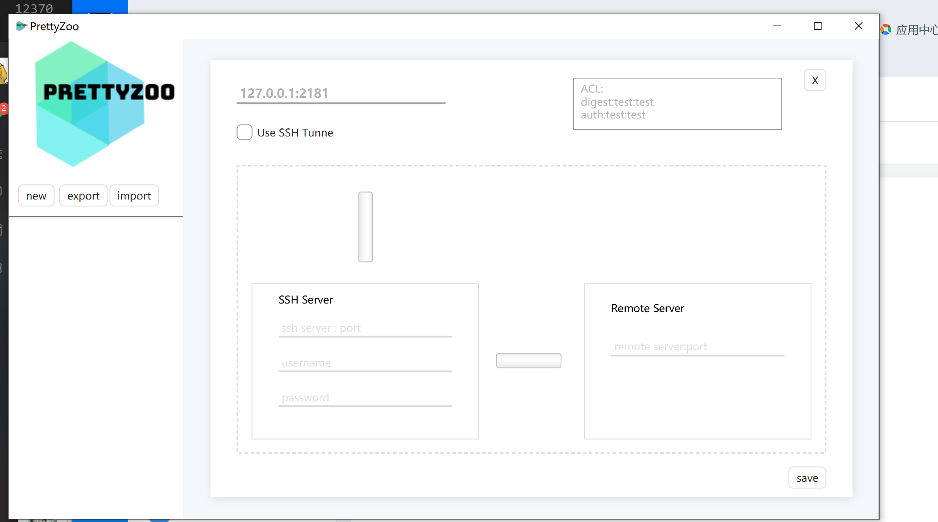Click the vertical bar above SSH Server
938x522 pixels.
tap(365, 227)
